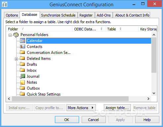Click the ODBC Data... column header
The height and width of the screenshot is (127, 163).
click(89, 29)
